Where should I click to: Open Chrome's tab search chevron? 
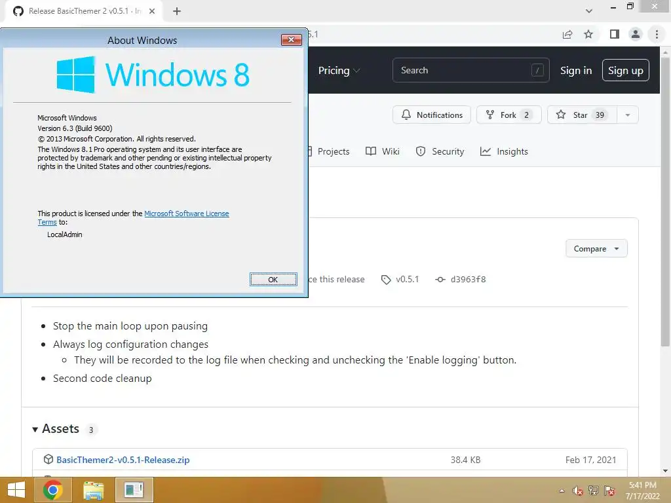[589, 11]
